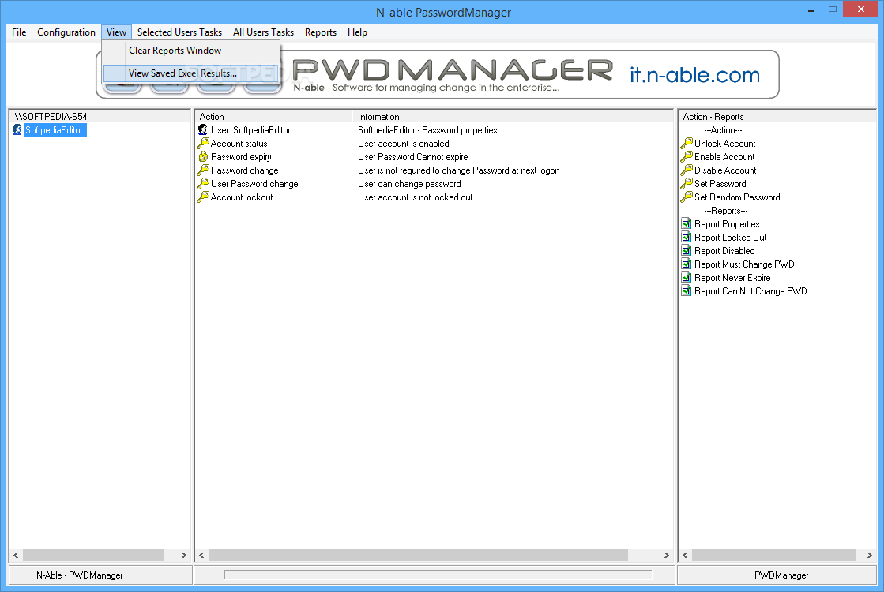Choose View Saved Excel Results menu entry
Screen dimensions: 884x592
pos(191,73)
